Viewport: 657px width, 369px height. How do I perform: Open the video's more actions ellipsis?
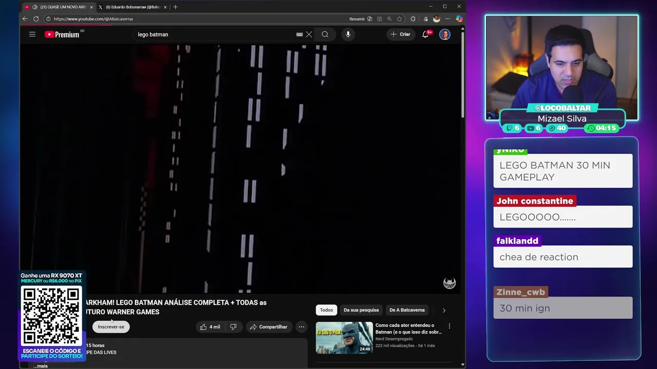[301, 327]
